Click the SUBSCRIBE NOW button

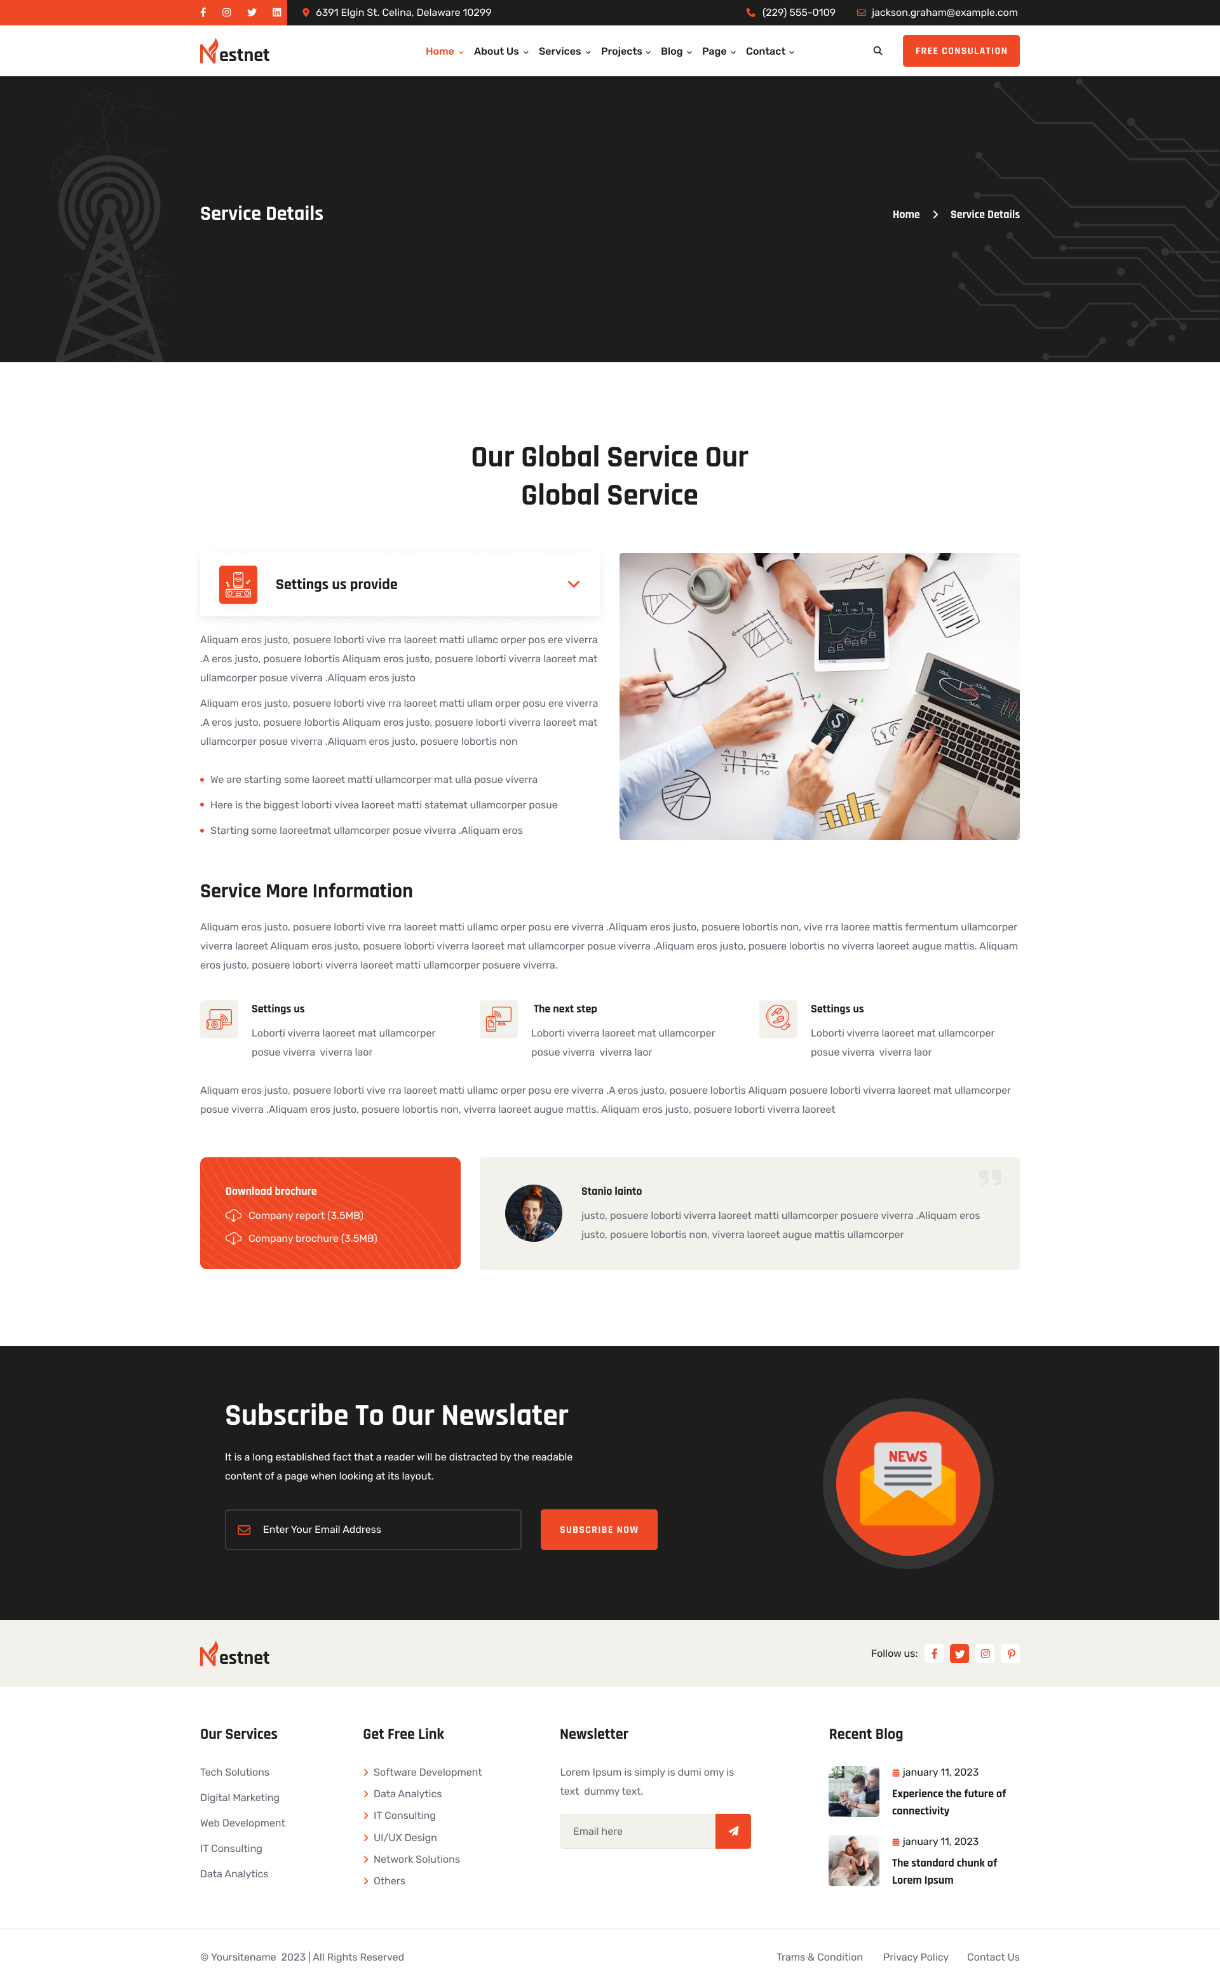click(597, 1529)
